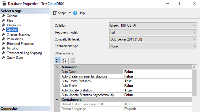Collapse the Containment category
200x112 pixels.
(57, 100)
